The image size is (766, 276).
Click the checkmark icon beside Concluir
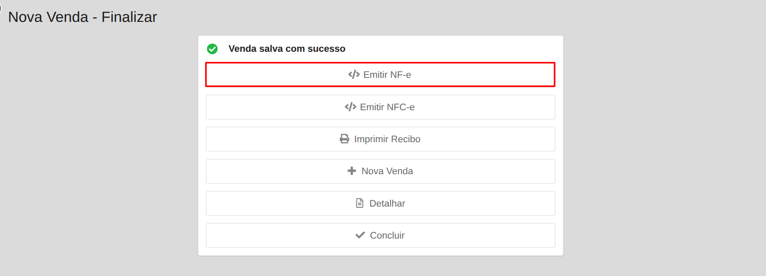tap(360, 235)
